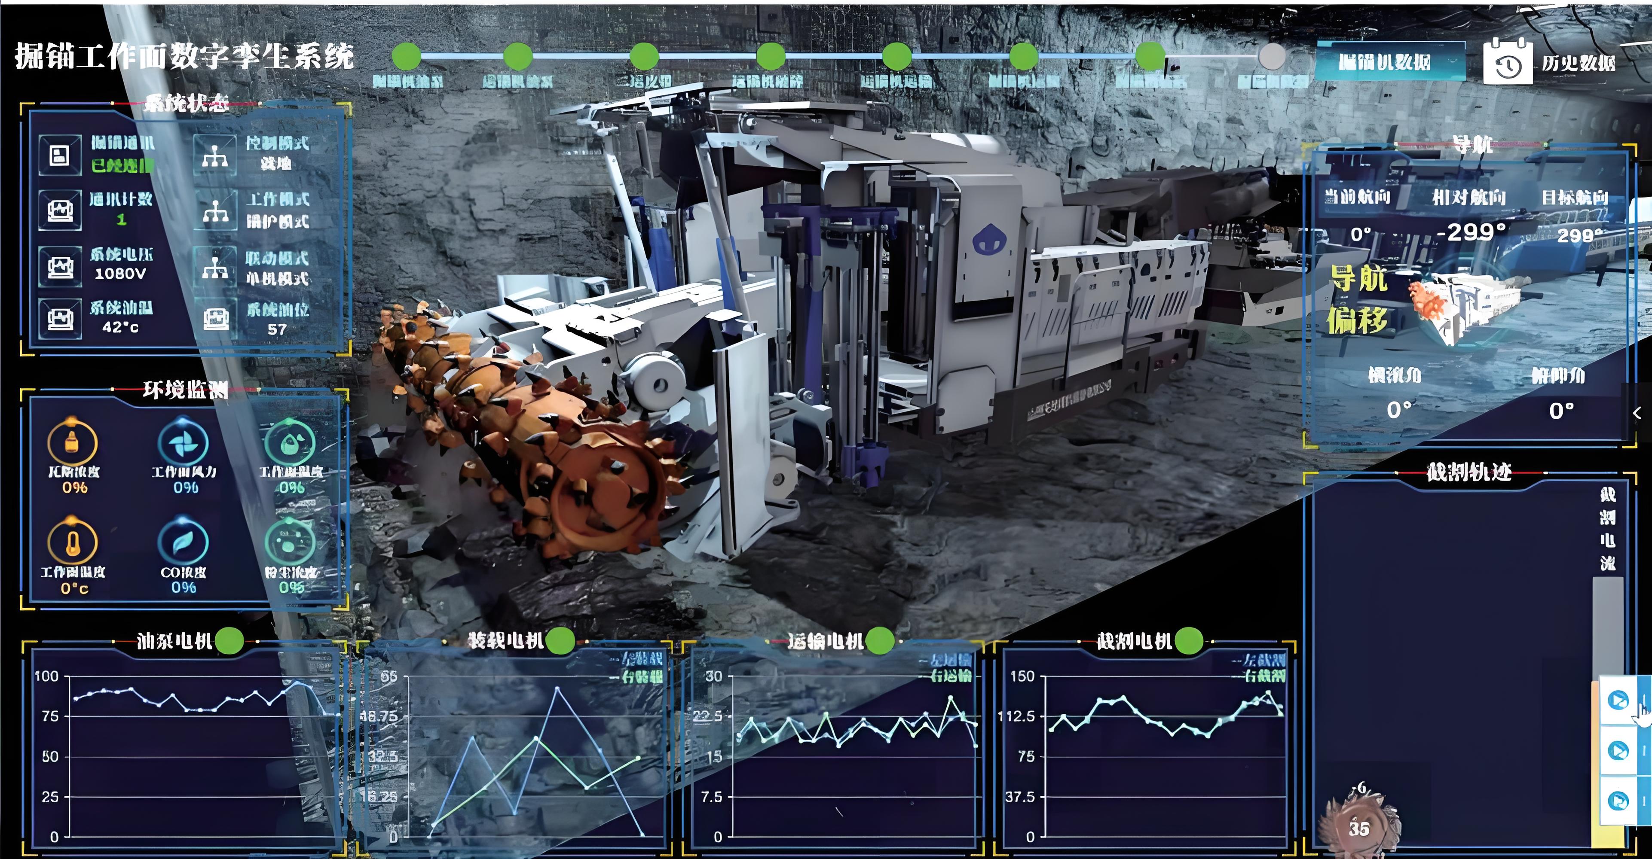Click the bottom play icon in side panel
This screenshot has height=859, width=1652.
click(x=1618, y=801)
